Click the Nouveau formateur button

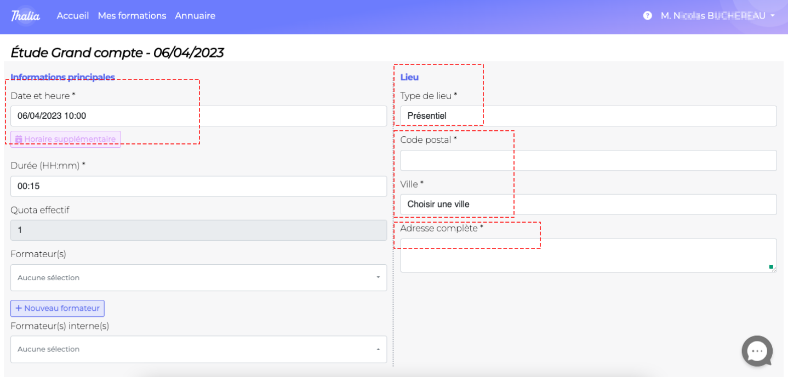click(58, 308)
